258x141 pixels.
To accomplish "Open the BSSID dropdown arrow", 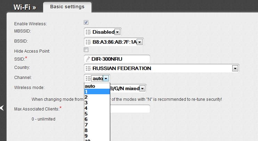I will (139, 42).
